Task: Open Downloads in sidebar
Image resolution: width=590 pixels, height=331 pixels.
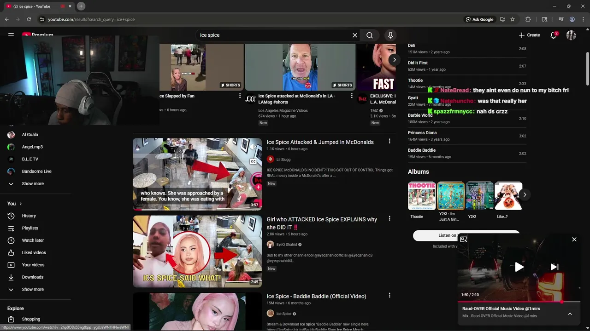Action: pos(32,277)
